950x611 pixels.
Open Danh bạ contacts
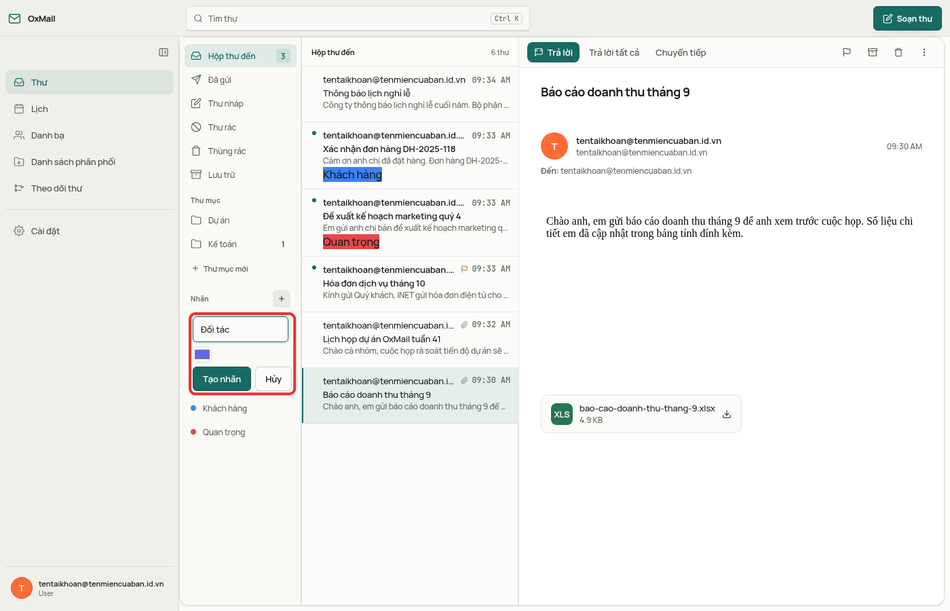point(90,135)
